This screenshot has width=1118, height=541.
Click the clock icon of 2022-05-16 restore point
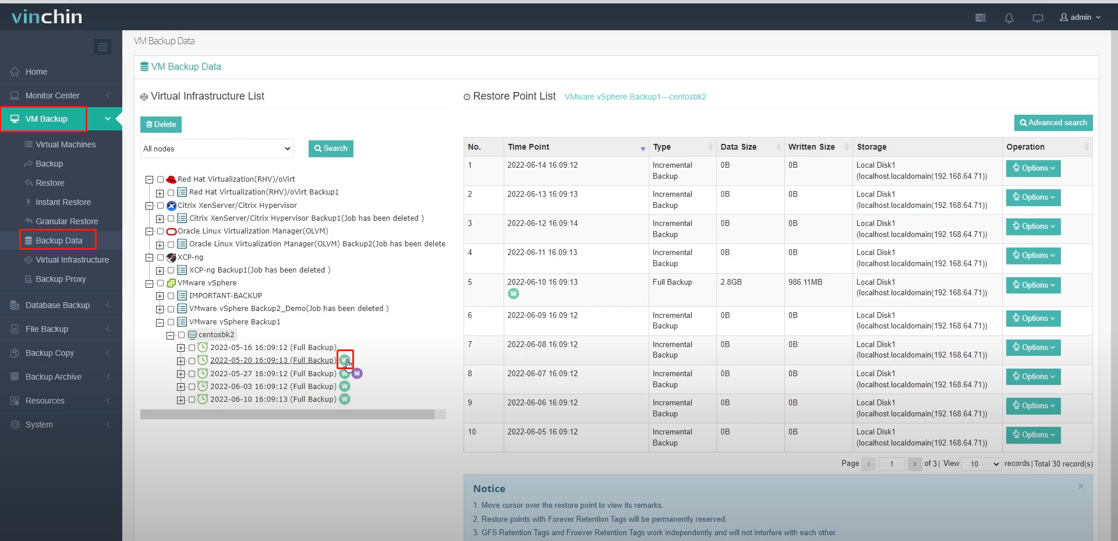203,347
